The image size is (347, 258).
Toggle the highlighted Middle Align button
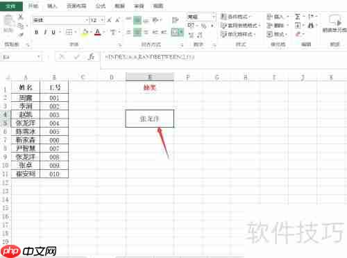pyautogui.click(x=137, y=20)
